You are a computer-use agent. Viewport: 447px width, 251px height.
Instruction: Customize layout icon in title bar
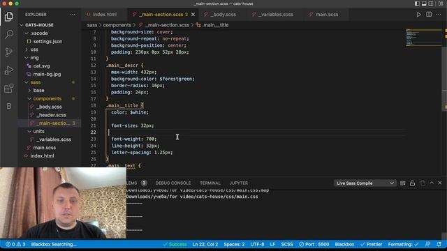[441, 3]
